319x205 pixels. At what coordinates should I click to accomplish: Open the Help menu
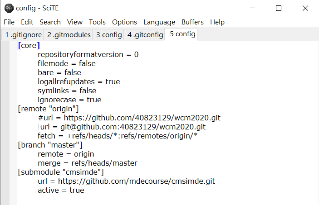click(x=217, y=22)
